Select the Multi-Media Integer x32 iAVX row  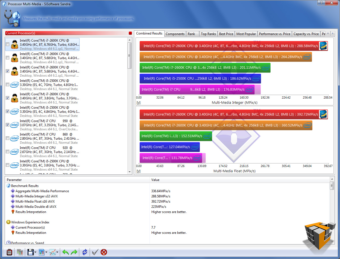tap(168, 196)
